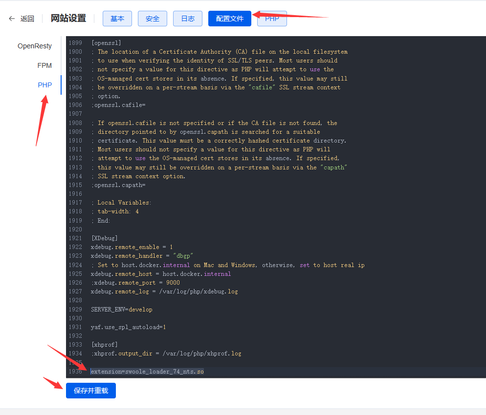Click SERVER_ENV=develop line

pos(121,310)
